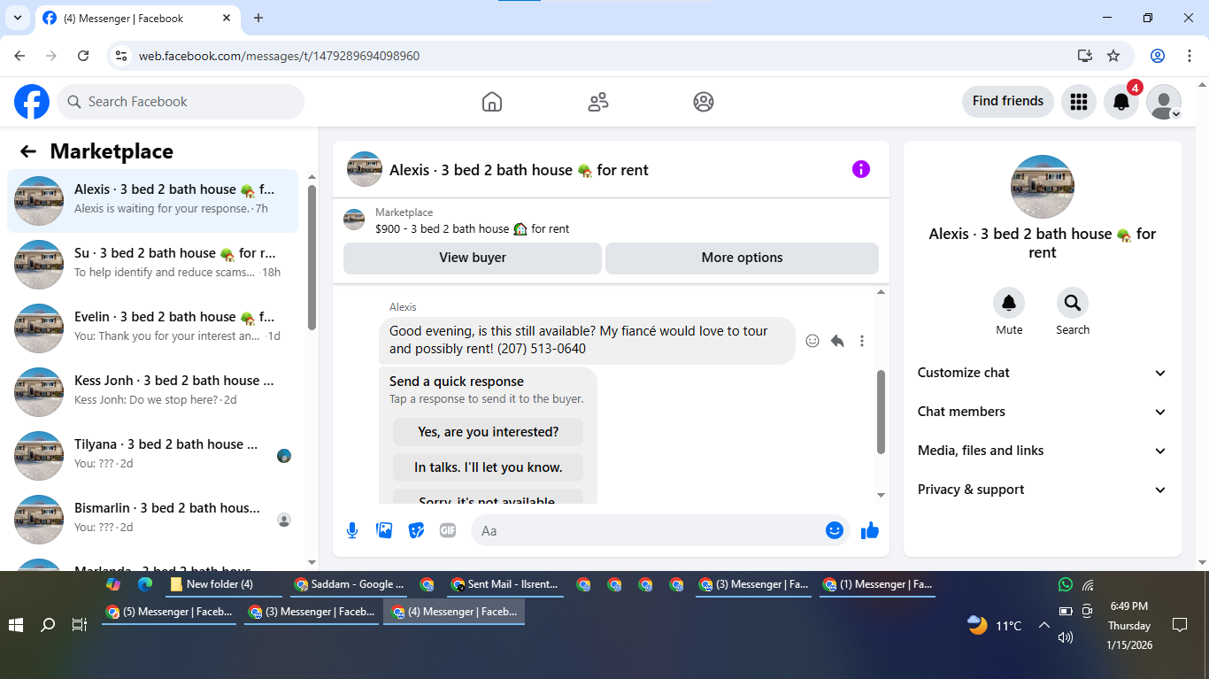Image resolution: width=1209 pixels, height=679 pixels.
Task: Open the $900 3 bed 2 bath listing link
Action: (x=472, y=228)
